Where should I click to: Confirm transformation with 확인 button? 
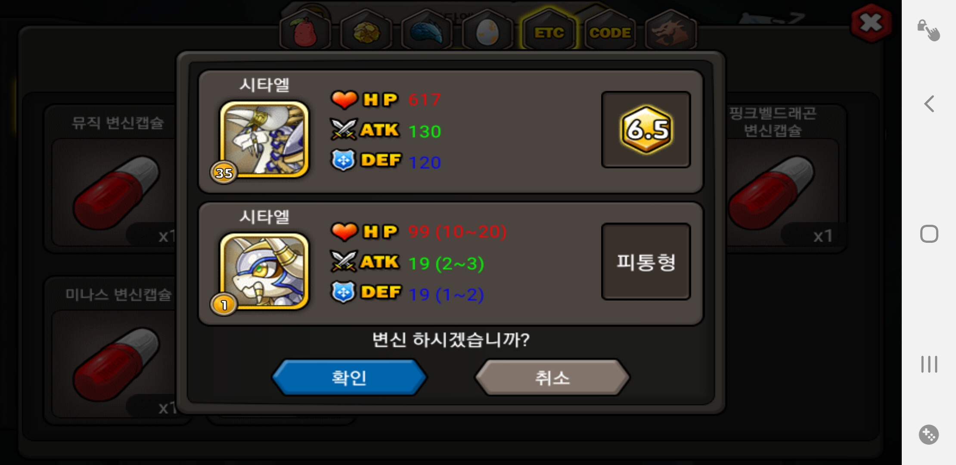[x=349, y=378]
